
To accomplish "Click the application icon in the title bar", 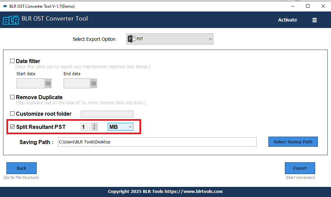I will tap(5, 6).
